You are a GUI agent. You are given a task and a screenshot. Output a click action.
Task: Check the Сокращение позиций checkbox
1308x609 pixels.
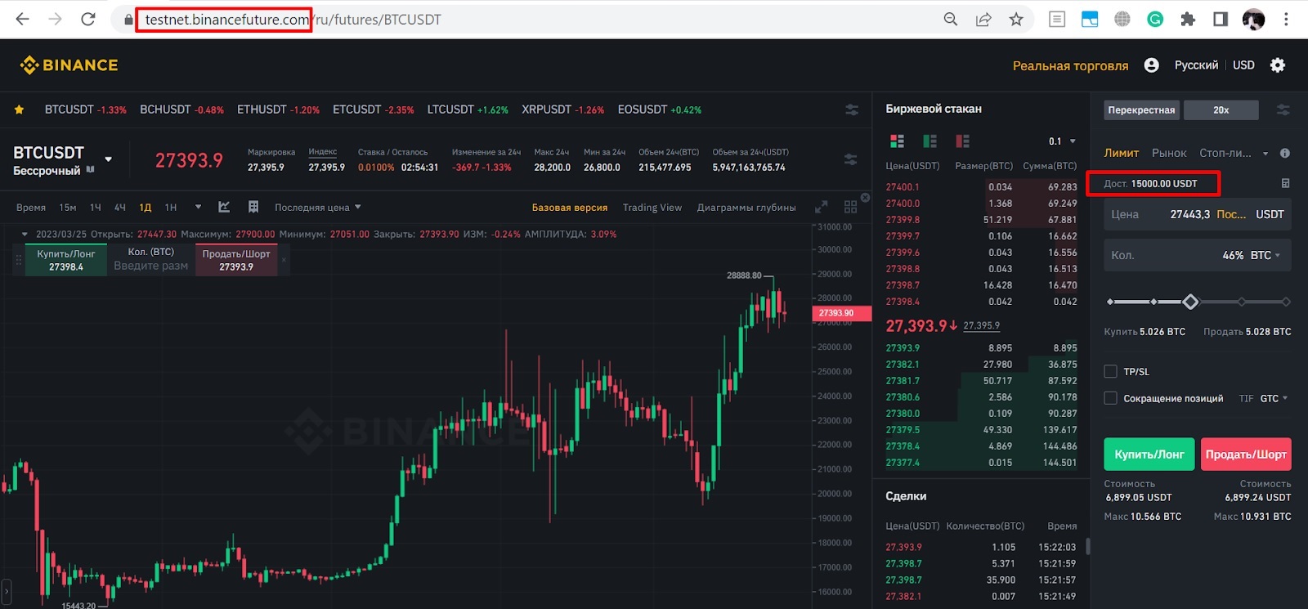pyautogui.click(x=1110, y=398)
